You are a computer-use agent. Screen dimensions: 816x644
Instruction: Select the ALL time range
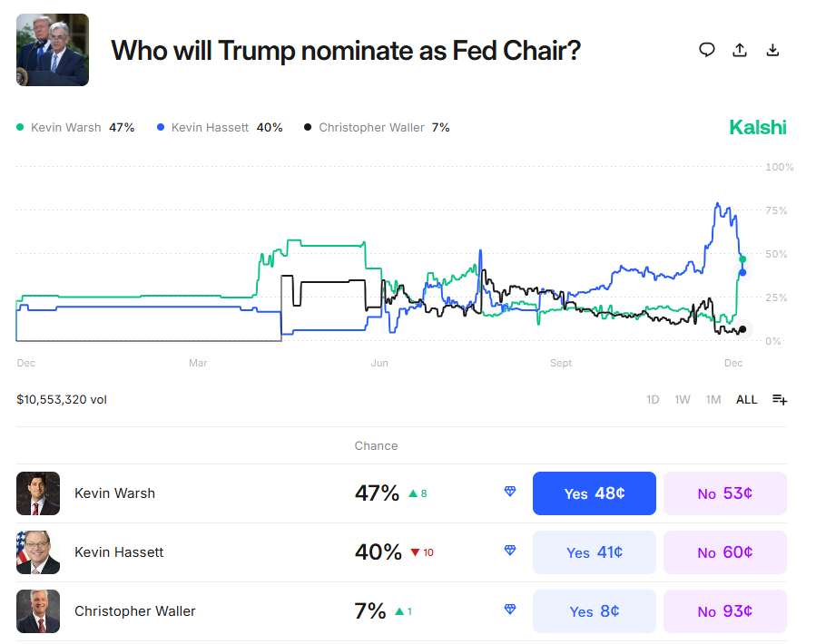coord(746,399)
